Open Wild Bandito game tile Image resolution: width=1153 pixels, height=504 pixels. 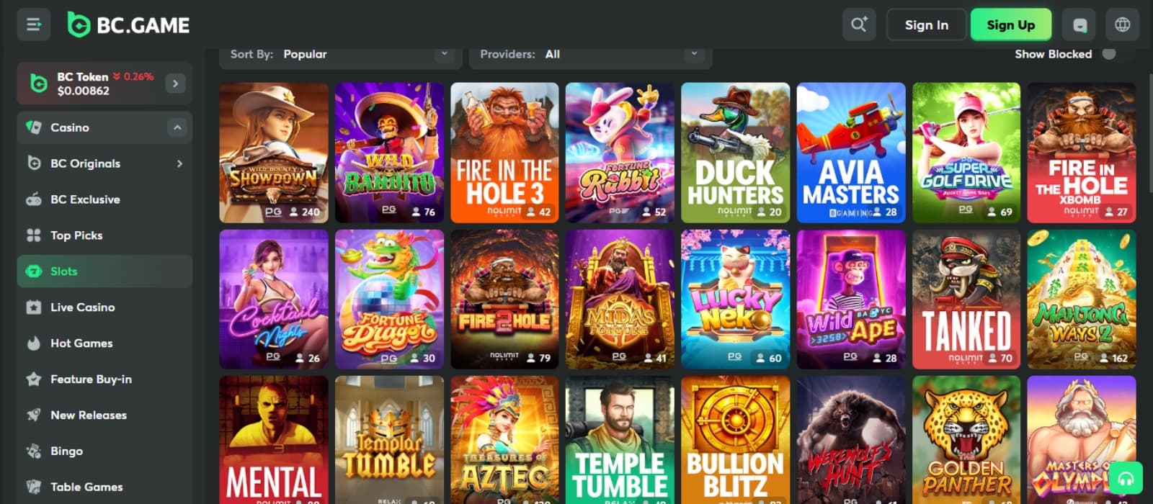tap(389, 153)
